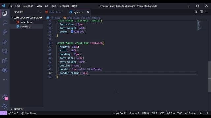Open index.html in the explorer tree
The height and width of the screenshot is (118, 211).
[26, 22]
